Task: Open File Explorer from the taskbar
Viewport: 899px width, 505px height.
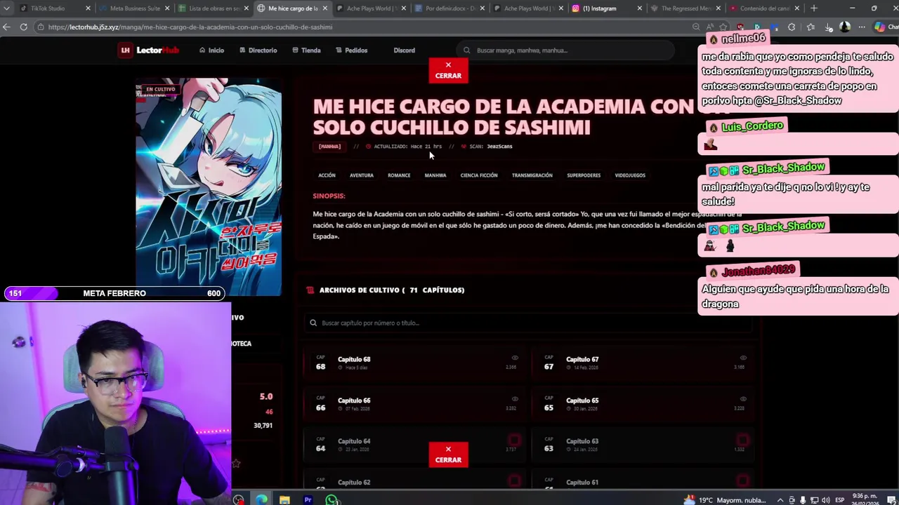Action: (x=284, y=499)
